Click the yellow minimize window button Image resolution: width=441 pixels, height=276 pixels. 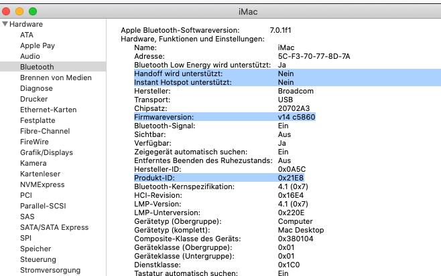(19, 11)
